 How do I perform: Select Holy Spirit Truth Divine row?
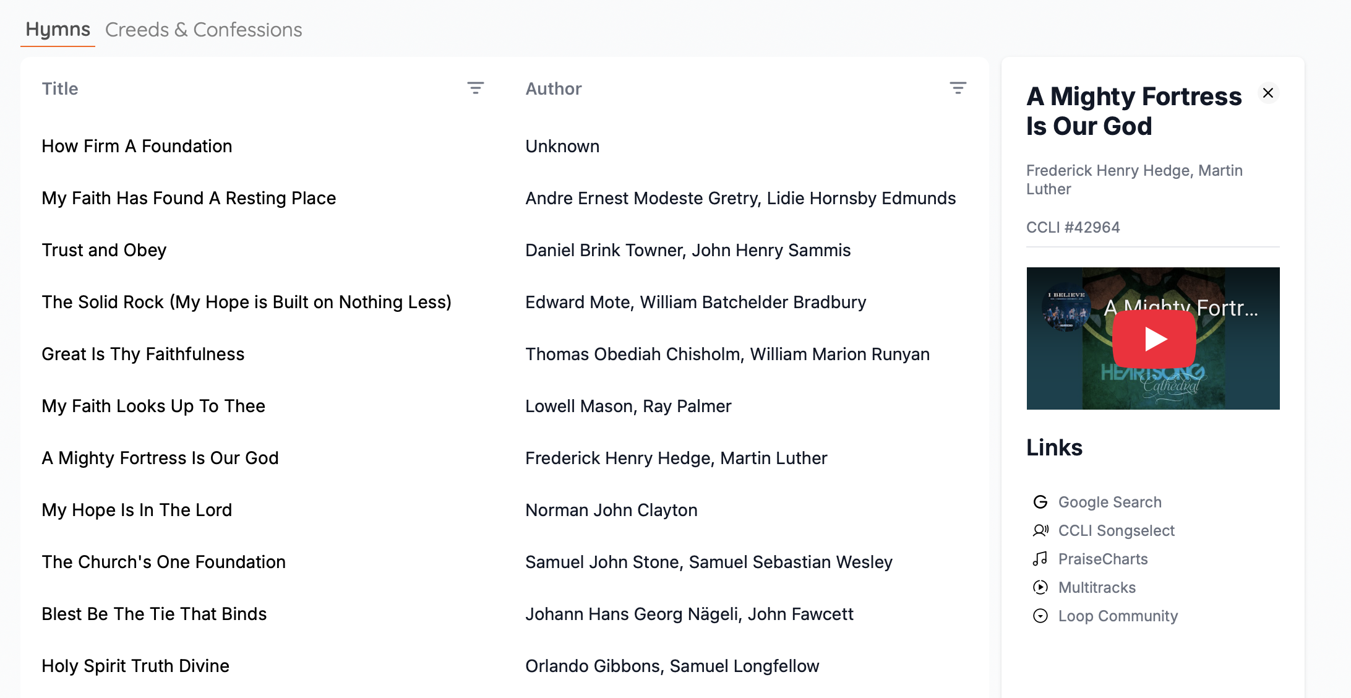pos(135,666)
